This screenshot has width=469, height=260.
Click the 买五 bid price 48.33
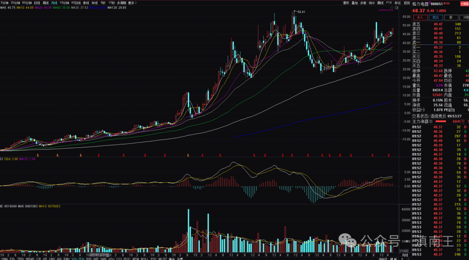point(438,65)
